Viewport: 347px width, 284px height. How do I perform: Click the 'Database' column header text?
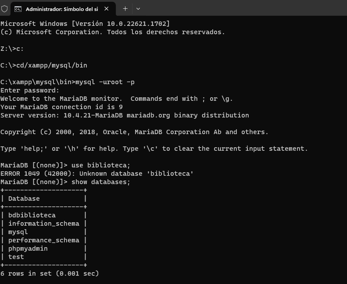[x=24, y=199]
